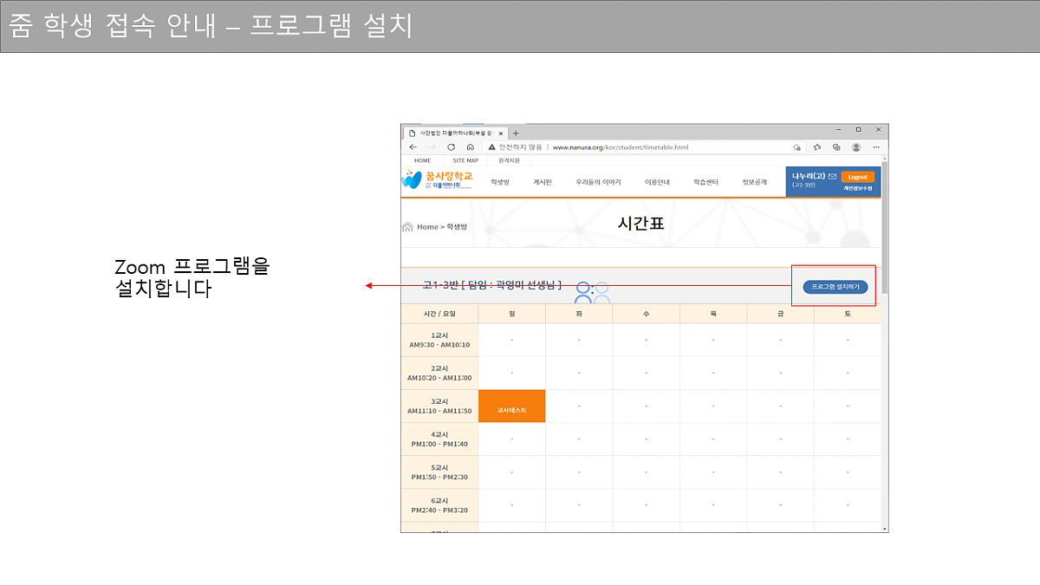The width and height of the screenshot is (1040, 585).
Task: Click the house icon in the breadcrumb
Action: (407, 227)
